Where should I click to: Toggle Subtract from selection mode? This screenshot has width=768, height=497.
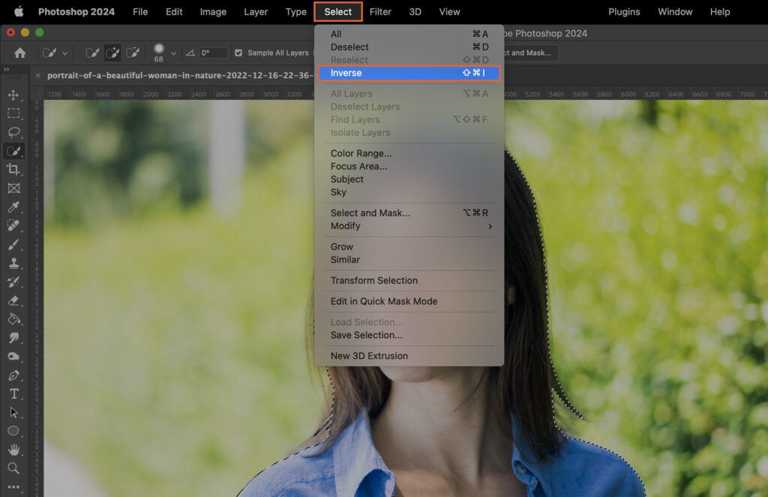[133, 53]
